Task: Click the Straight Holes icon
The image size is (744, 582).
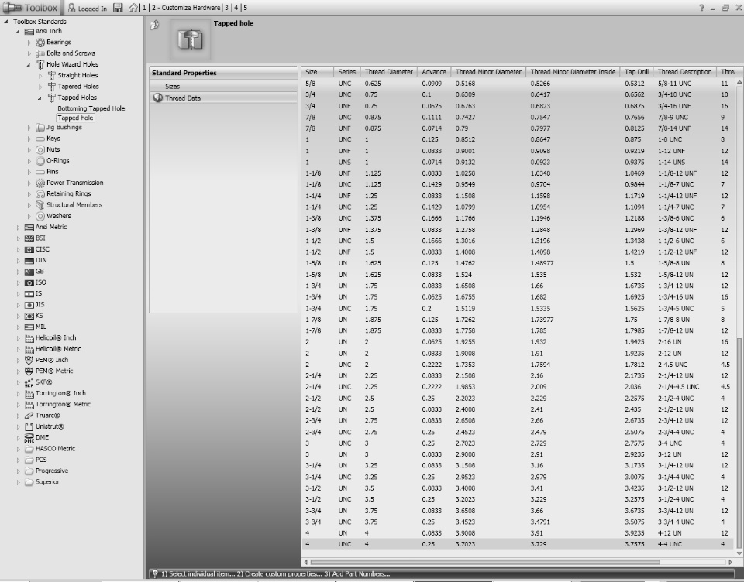Action: (x=52, y=75)
